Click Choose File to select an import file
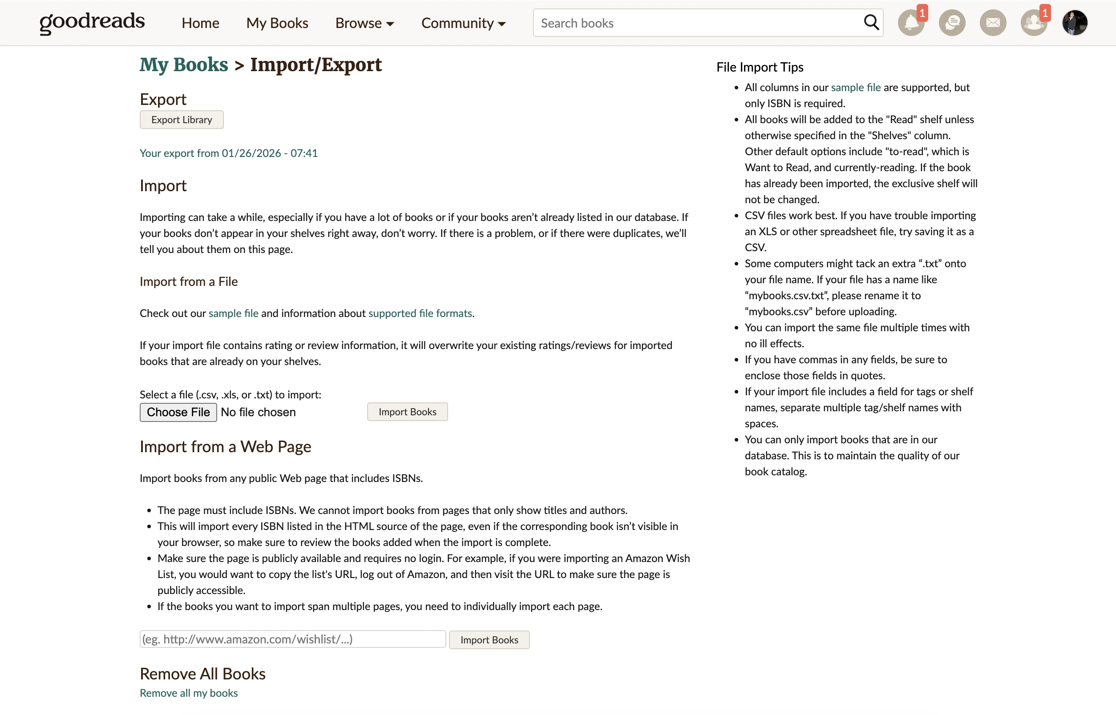This screenshot has width=1116, height=715. [x=178, y=412]
